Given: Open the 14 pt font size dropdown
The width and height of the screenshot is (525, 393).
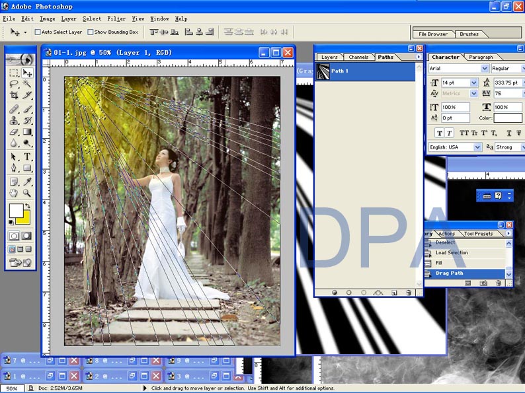Looking at the screenshot, I should 474,83.
